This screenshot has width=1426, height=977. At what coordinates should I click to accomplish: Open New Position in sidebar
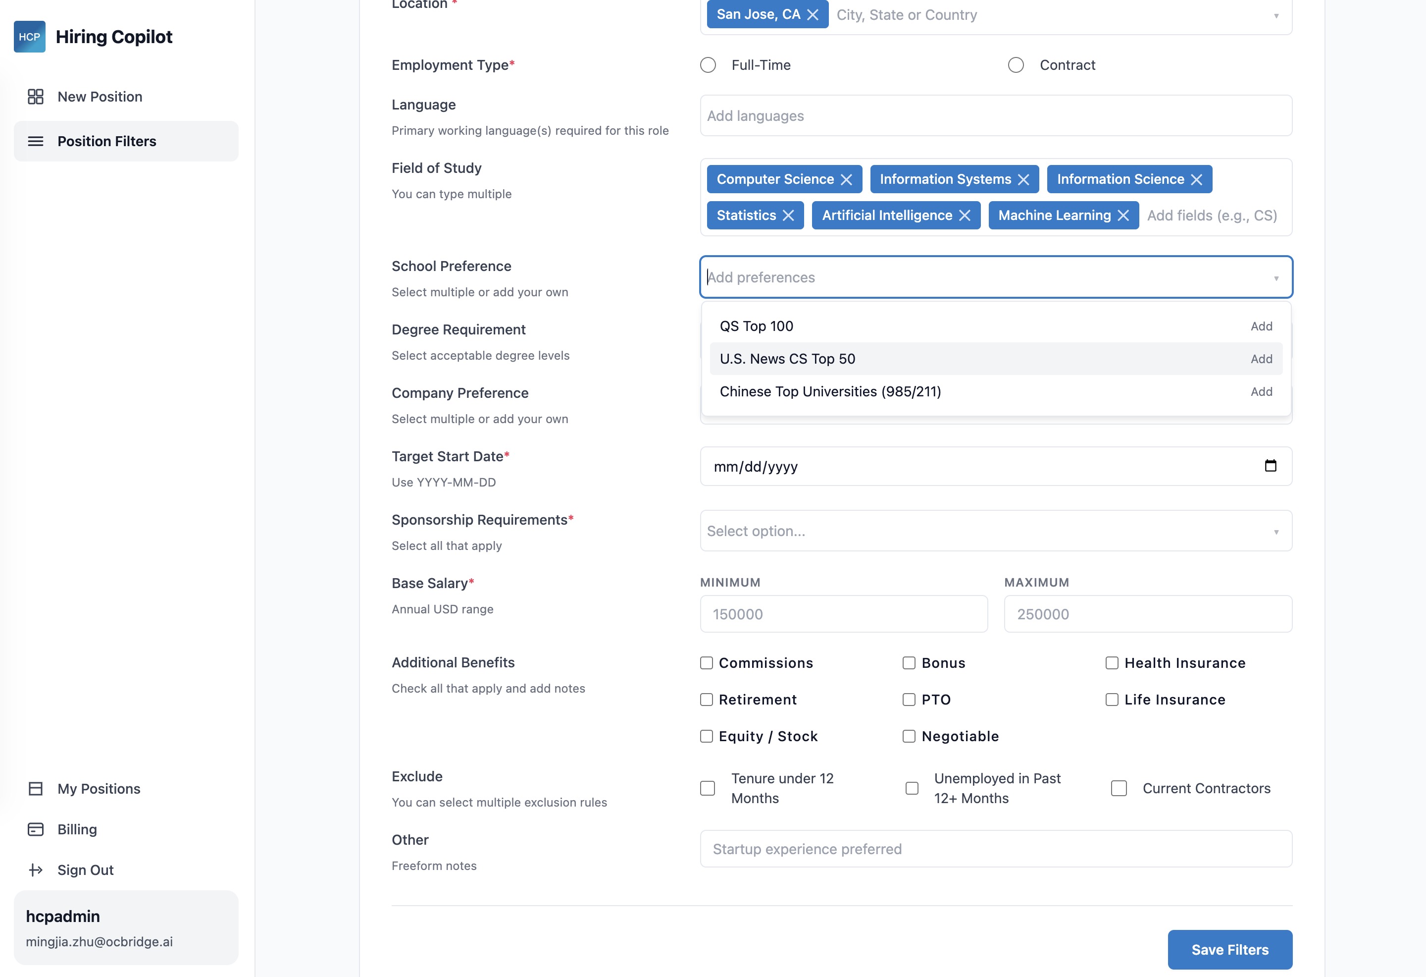pos(100,97)
